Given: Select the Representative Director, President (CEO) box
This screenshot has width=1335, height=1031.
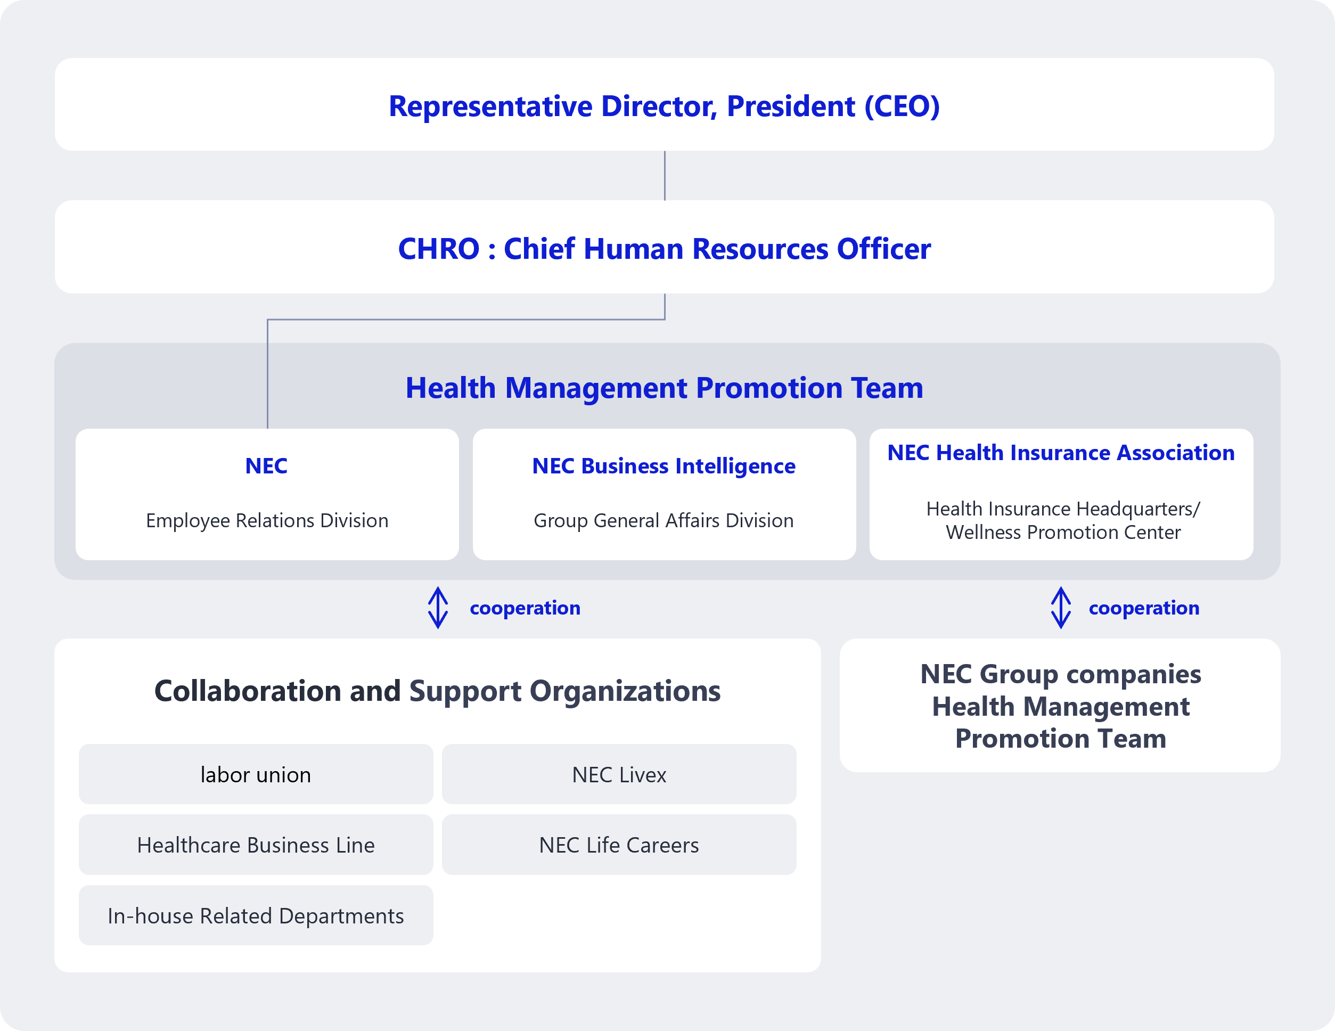Looking at the screenshot, I should point(664,105).
